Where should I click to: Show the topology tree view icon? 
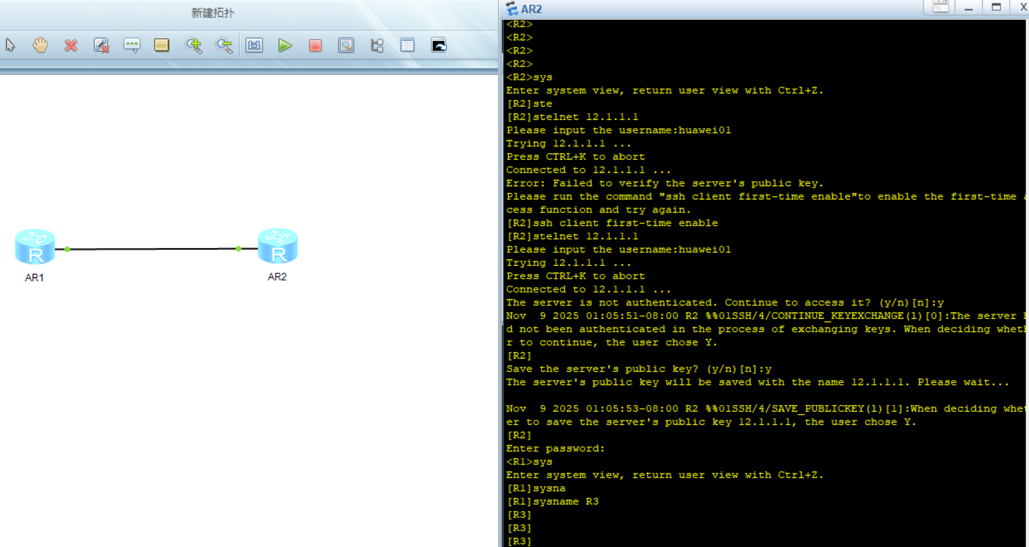pyautogui.click(x=377, y=45)
